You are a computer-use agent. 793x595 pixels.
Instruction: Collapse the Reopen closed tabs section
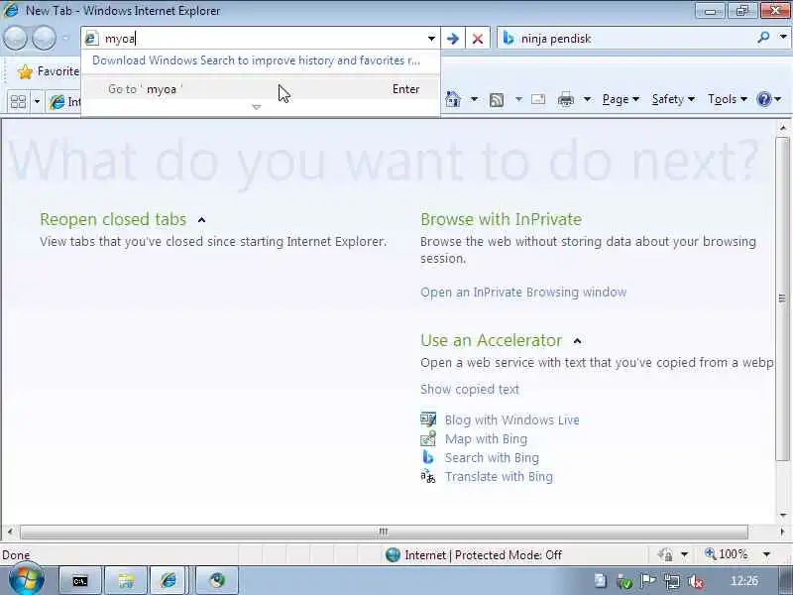(202, 219)
